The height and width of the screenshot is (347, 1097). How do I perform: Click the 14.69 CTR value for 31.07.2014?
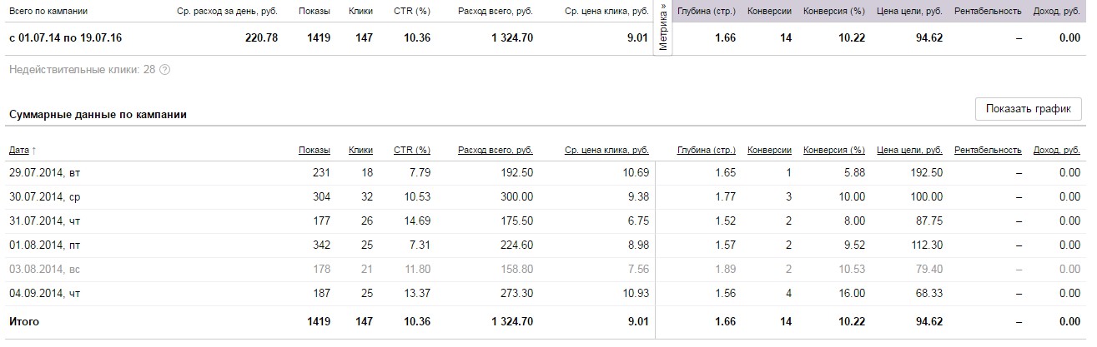point(417,221)
